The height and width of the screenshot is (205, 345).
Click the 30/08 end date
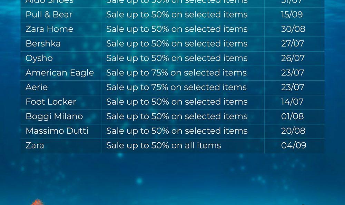(293, 29)
